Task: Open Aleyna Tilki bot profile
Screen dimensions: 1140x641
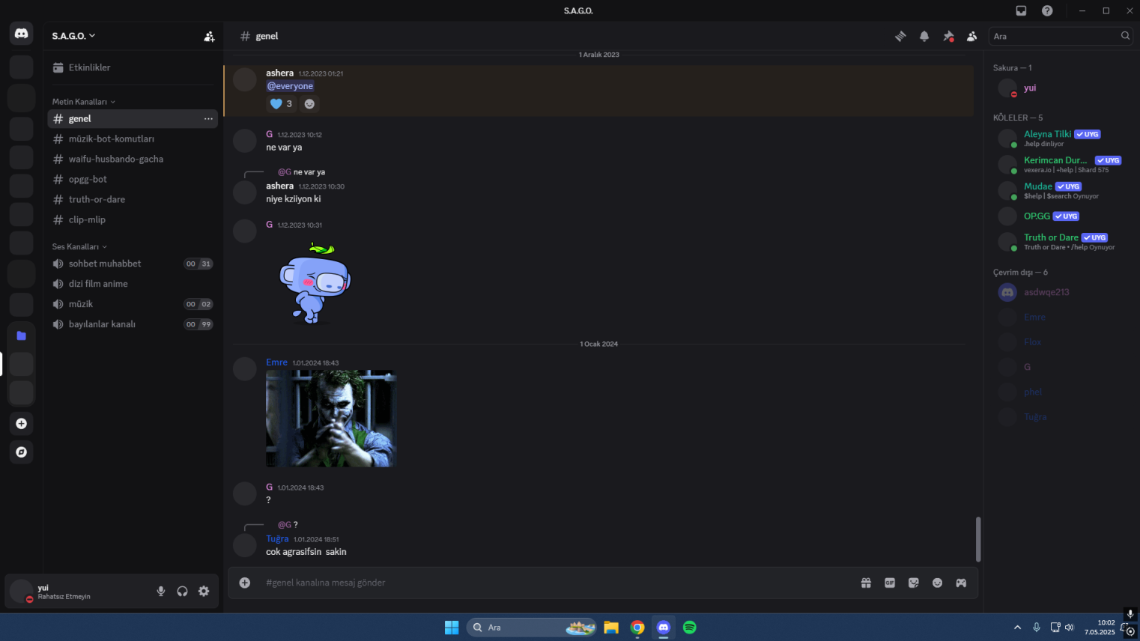Action: [1061, 139]
